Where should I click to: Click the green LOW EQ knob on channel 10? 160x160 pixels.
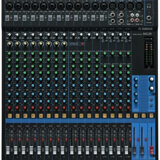pos(81,73)
